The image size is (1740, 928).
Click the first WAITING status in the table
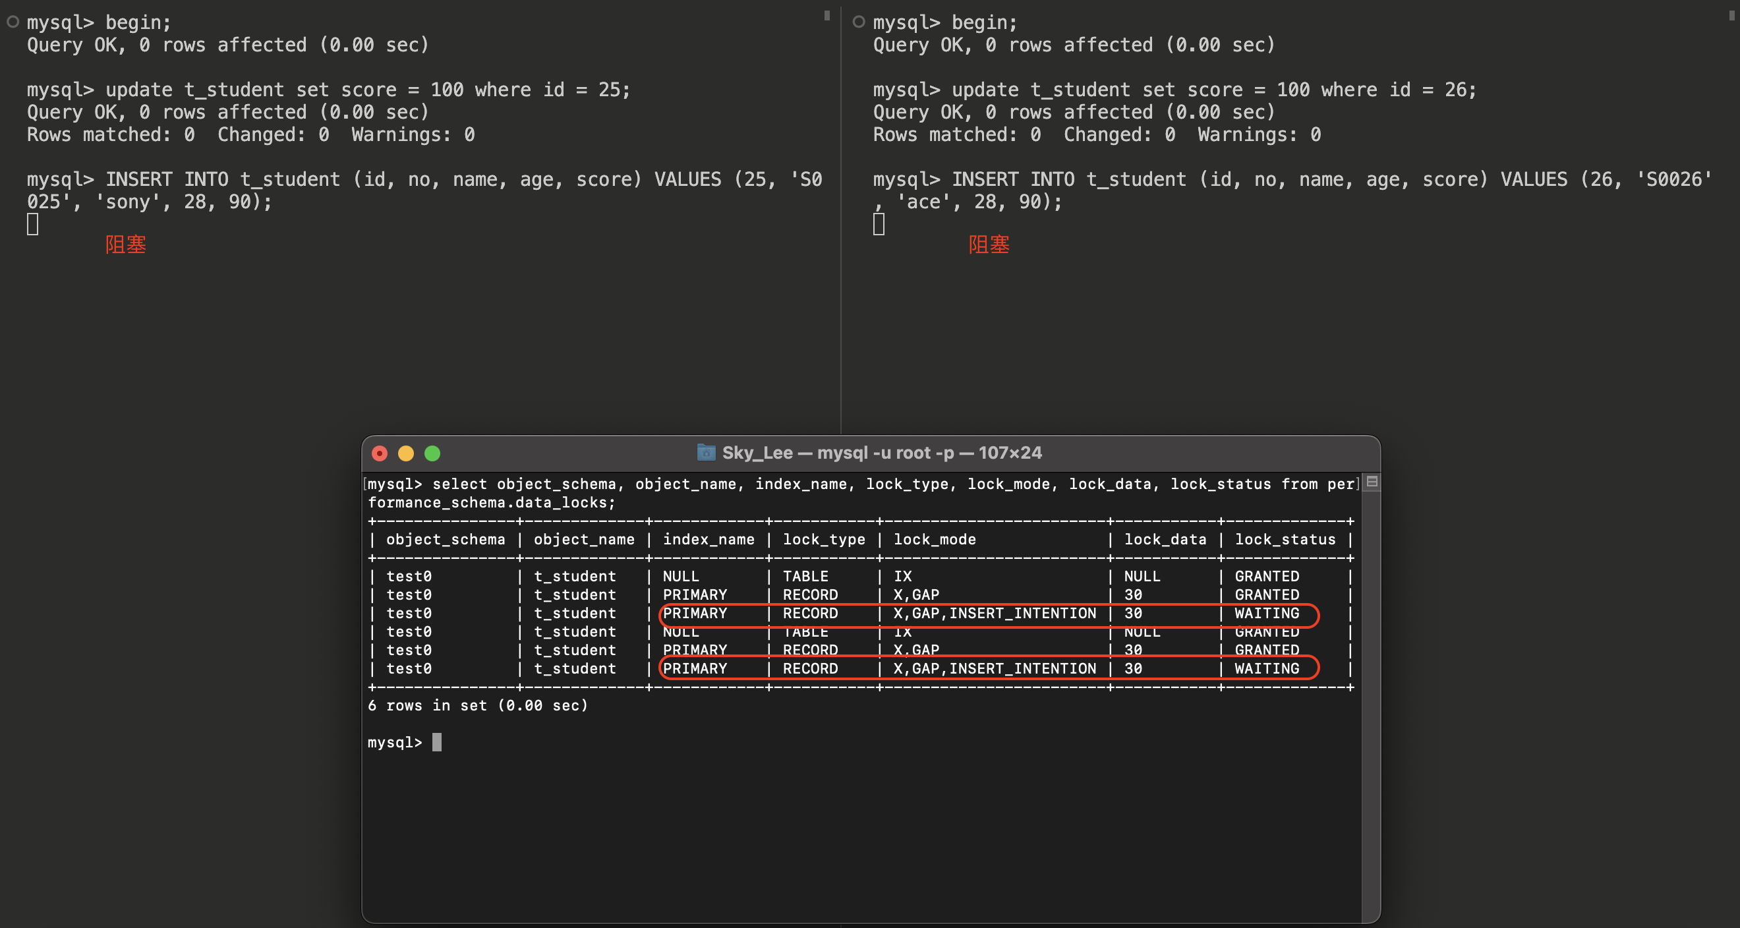point(1267,613)
